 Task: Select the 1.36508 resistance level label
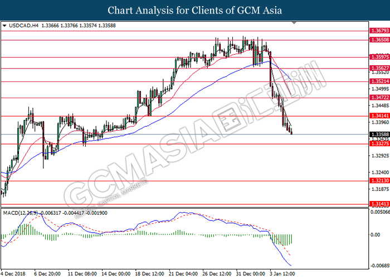coord(379,40)
